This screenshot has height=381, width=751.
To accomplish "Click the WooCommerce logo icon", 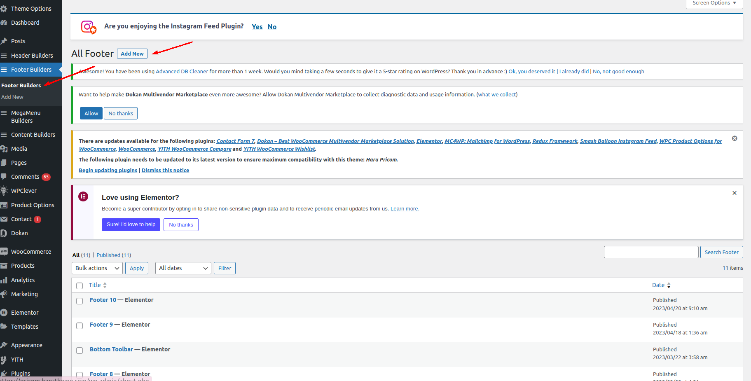I will click(4, 252).
